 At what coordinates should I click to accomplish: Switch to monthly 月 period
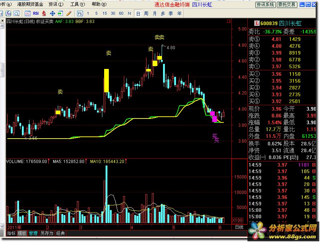[x=154, y=14]
